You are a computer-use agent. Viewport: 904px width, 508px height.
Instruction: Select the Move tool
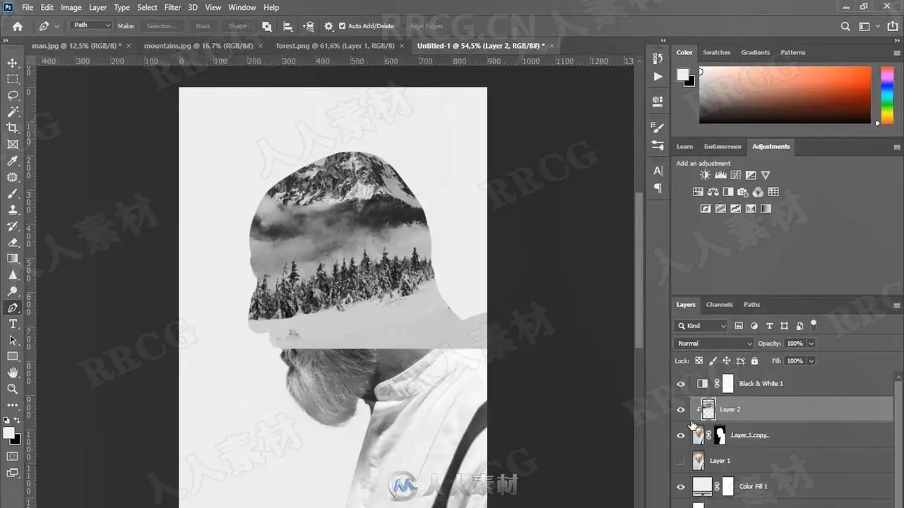13,63
